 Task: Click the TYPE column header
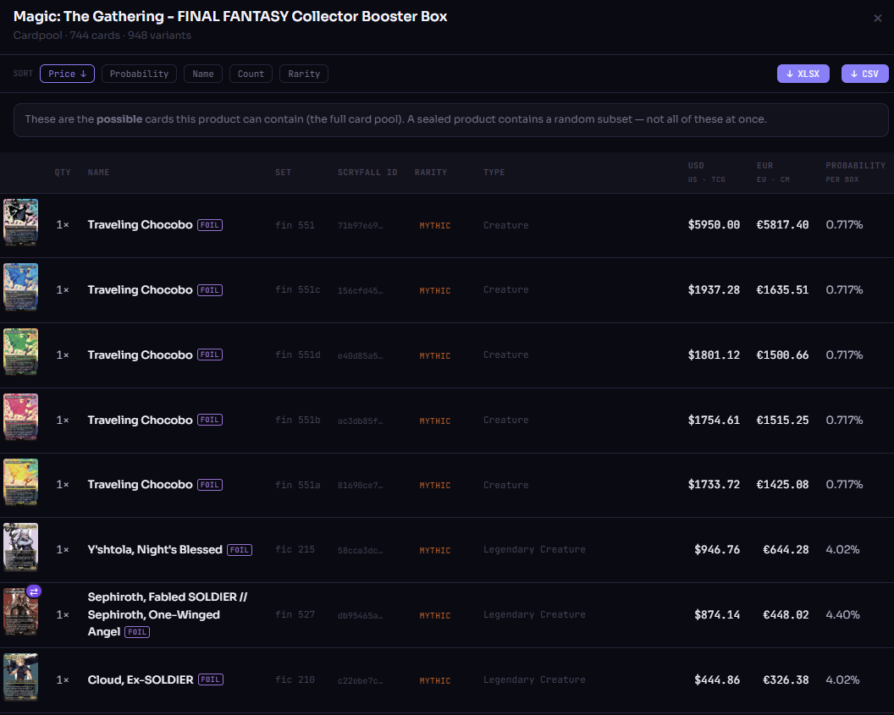(x=494, y=172)
